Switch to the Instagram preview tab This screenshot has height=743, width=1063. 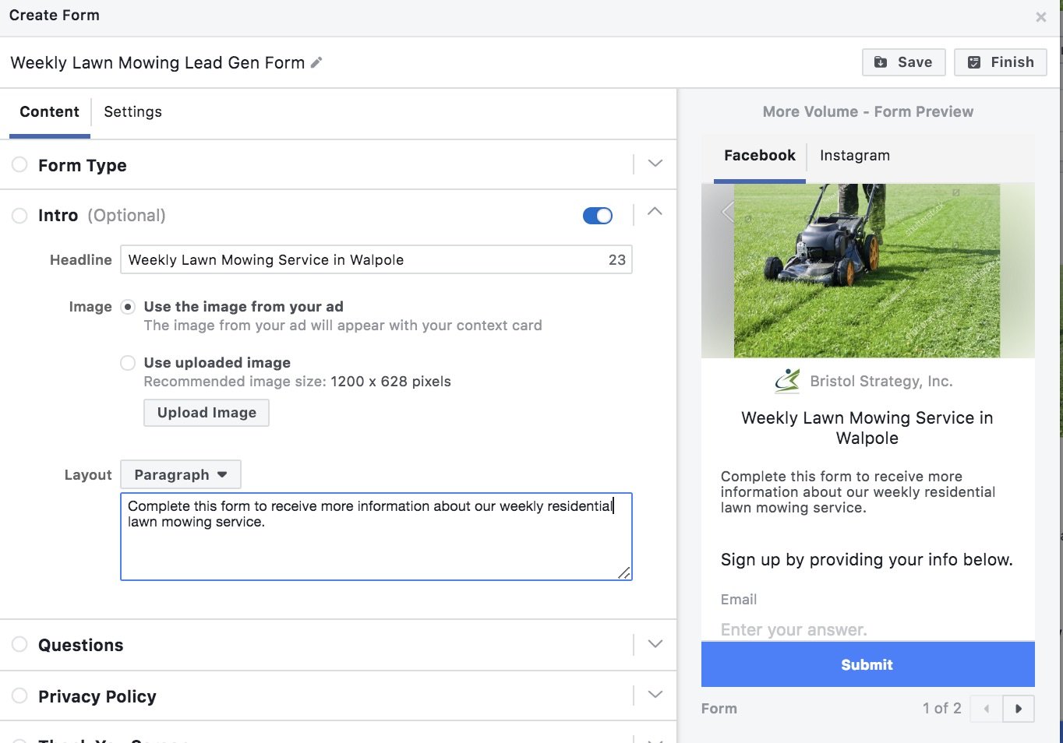coord(854,155)
